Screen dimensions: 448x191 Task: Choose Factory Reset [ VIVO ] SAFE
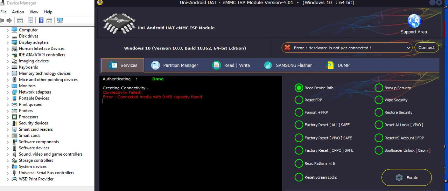(299, 138)
